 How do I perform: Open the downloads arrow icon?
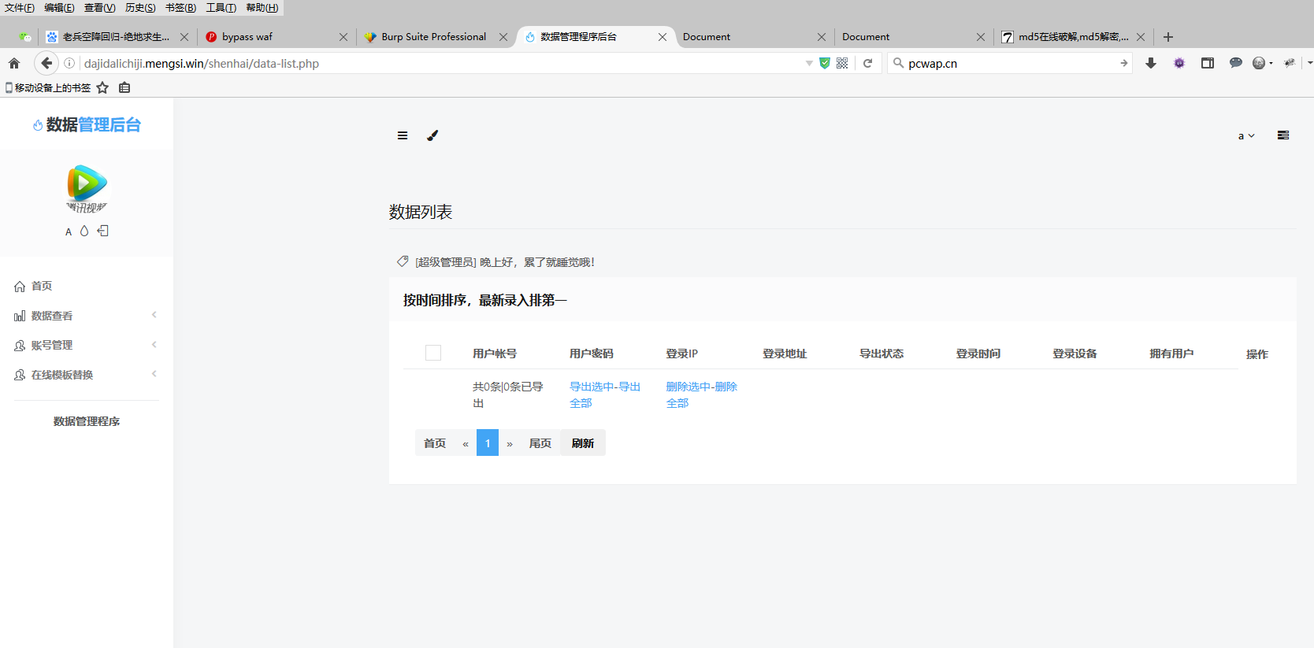point(1151,63)
